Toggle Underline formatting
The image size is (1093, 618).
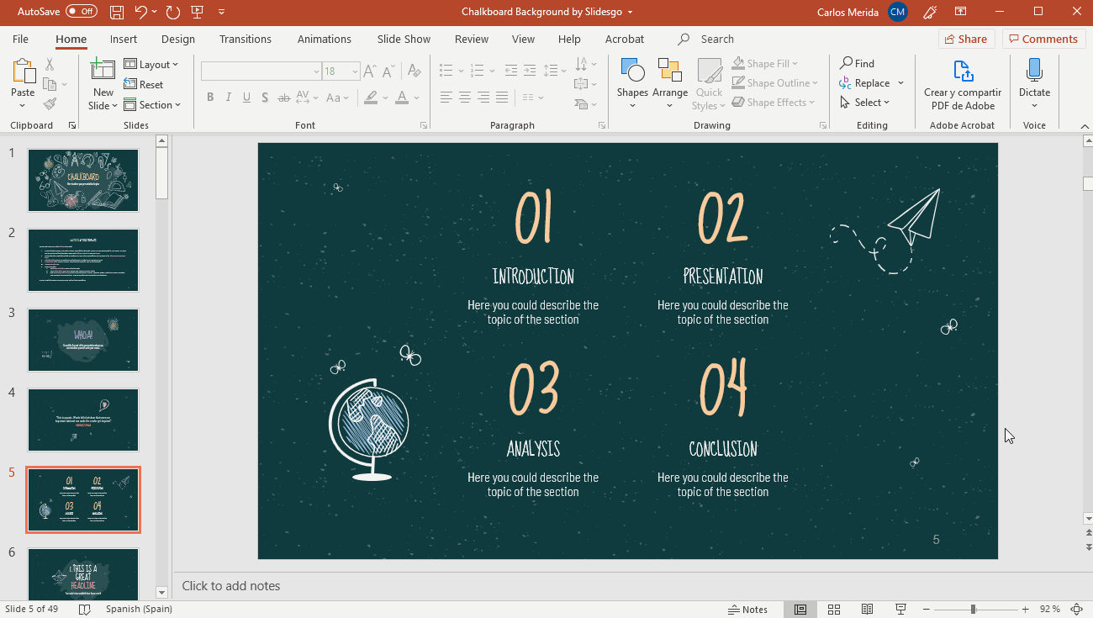[247, 98]
